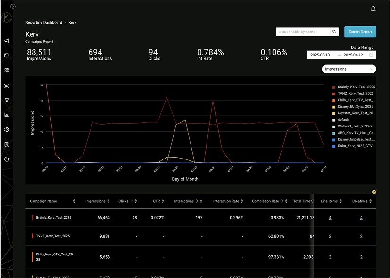Open the notifications bell

coord(373,8)
